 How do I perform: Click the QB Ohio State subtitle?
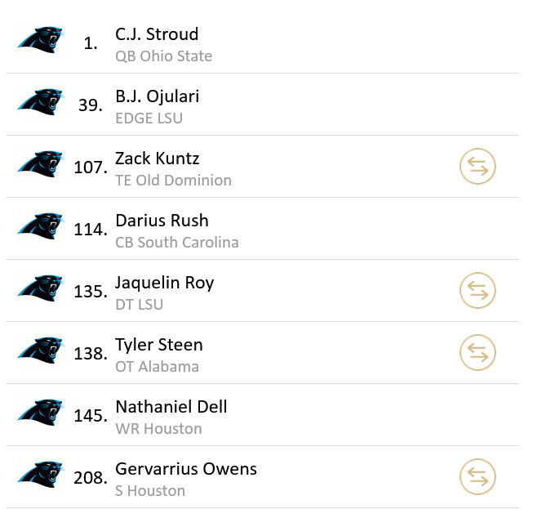[x=163, y=56]
